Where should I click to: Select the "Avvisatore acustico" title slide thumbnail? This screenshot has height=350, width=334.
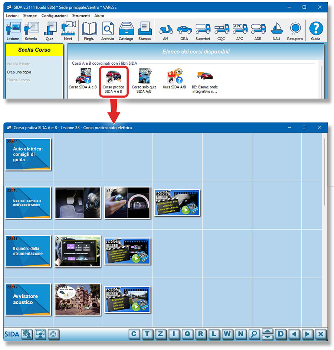point(28,299)
